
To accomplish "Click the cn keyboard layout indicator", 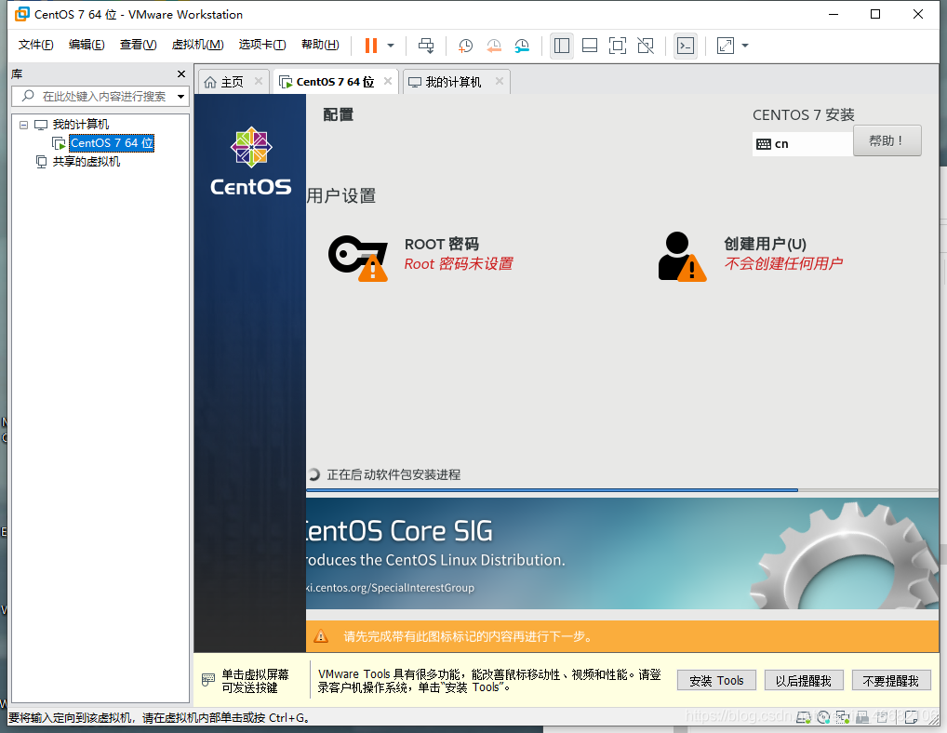I will (803, 143).
